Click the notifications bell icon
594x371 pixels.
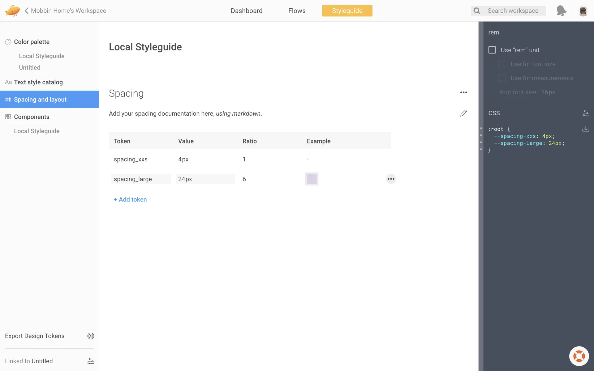[x=561, y=11]
